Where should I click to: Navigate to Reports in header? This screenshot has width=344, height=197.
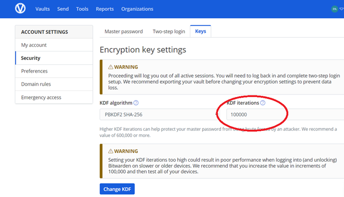point(105,9)
